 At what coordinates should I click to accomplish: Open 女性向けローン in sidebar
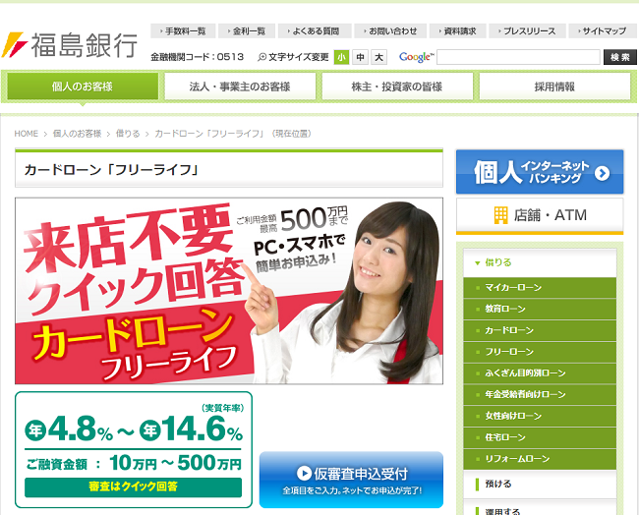(x=540, y=416)
